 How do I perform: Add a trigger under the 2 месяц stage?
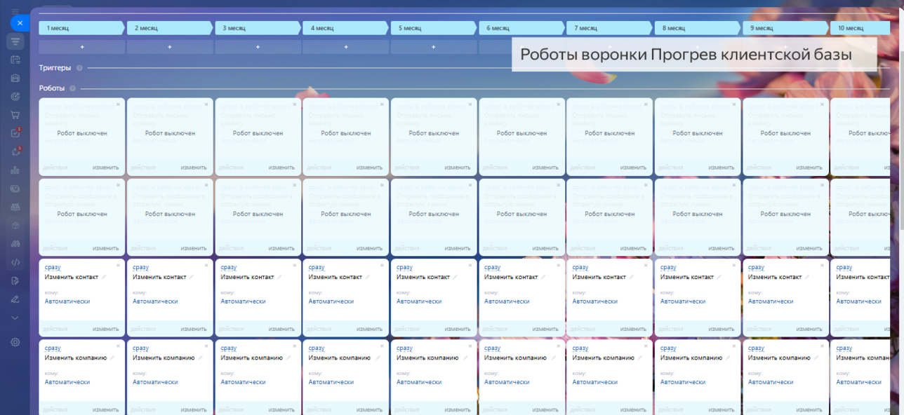(170, 47)
